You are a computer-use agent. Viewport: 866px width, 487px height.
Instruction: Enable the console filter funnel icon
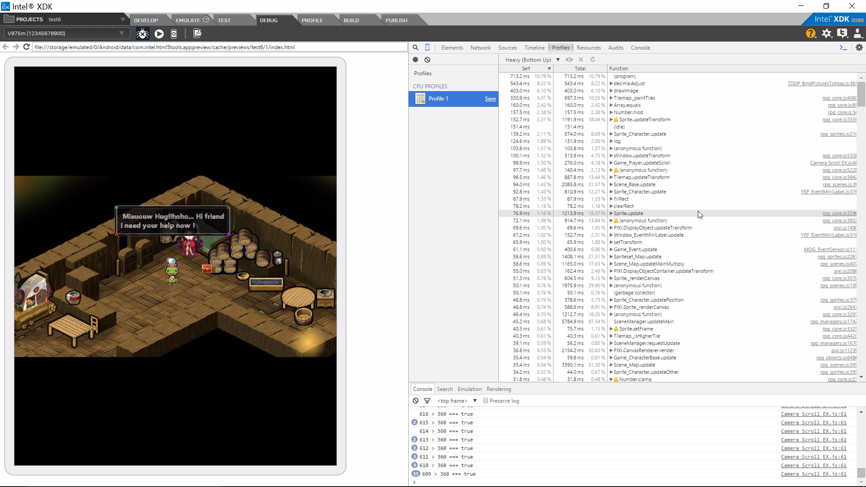427,400
